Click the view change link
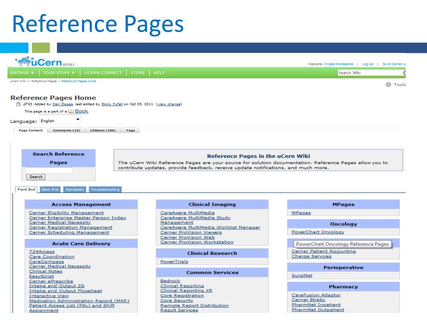Image resolution: width=427 pixels, height=320 pixels. 169,104
